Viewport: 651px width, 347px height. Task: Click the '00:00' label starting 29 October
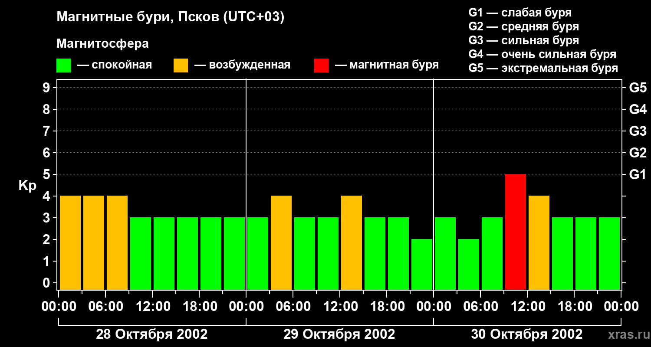246,307
